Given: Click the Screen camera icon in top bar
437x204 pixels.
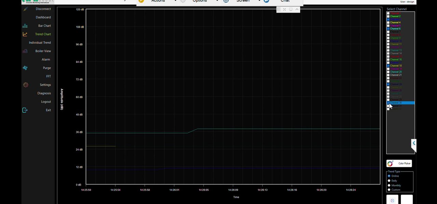Looking at the screenshot, I should pyautogui.click(x=226, y=1).
